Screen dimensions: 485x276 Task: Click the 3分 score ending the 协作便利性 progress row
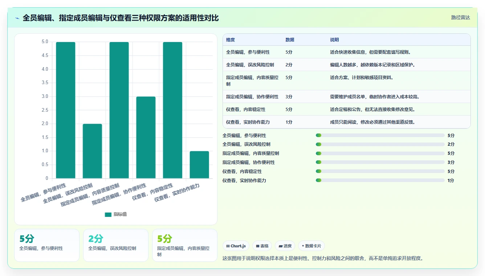(451, 162)
